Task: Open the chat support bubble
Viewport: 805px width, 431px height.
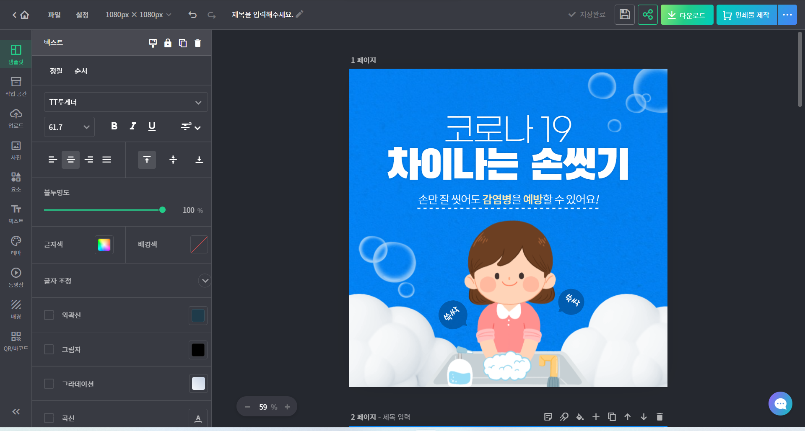Action: coord(780,403)
